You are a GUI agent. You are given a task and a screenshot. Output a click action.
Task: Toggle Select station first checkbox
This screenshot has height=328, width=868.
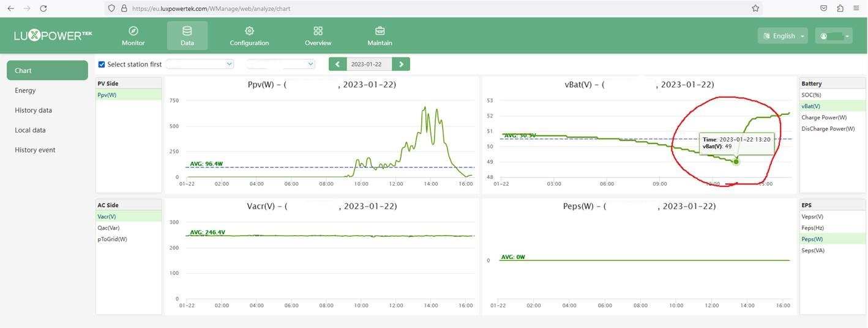(x=102, y=64)
